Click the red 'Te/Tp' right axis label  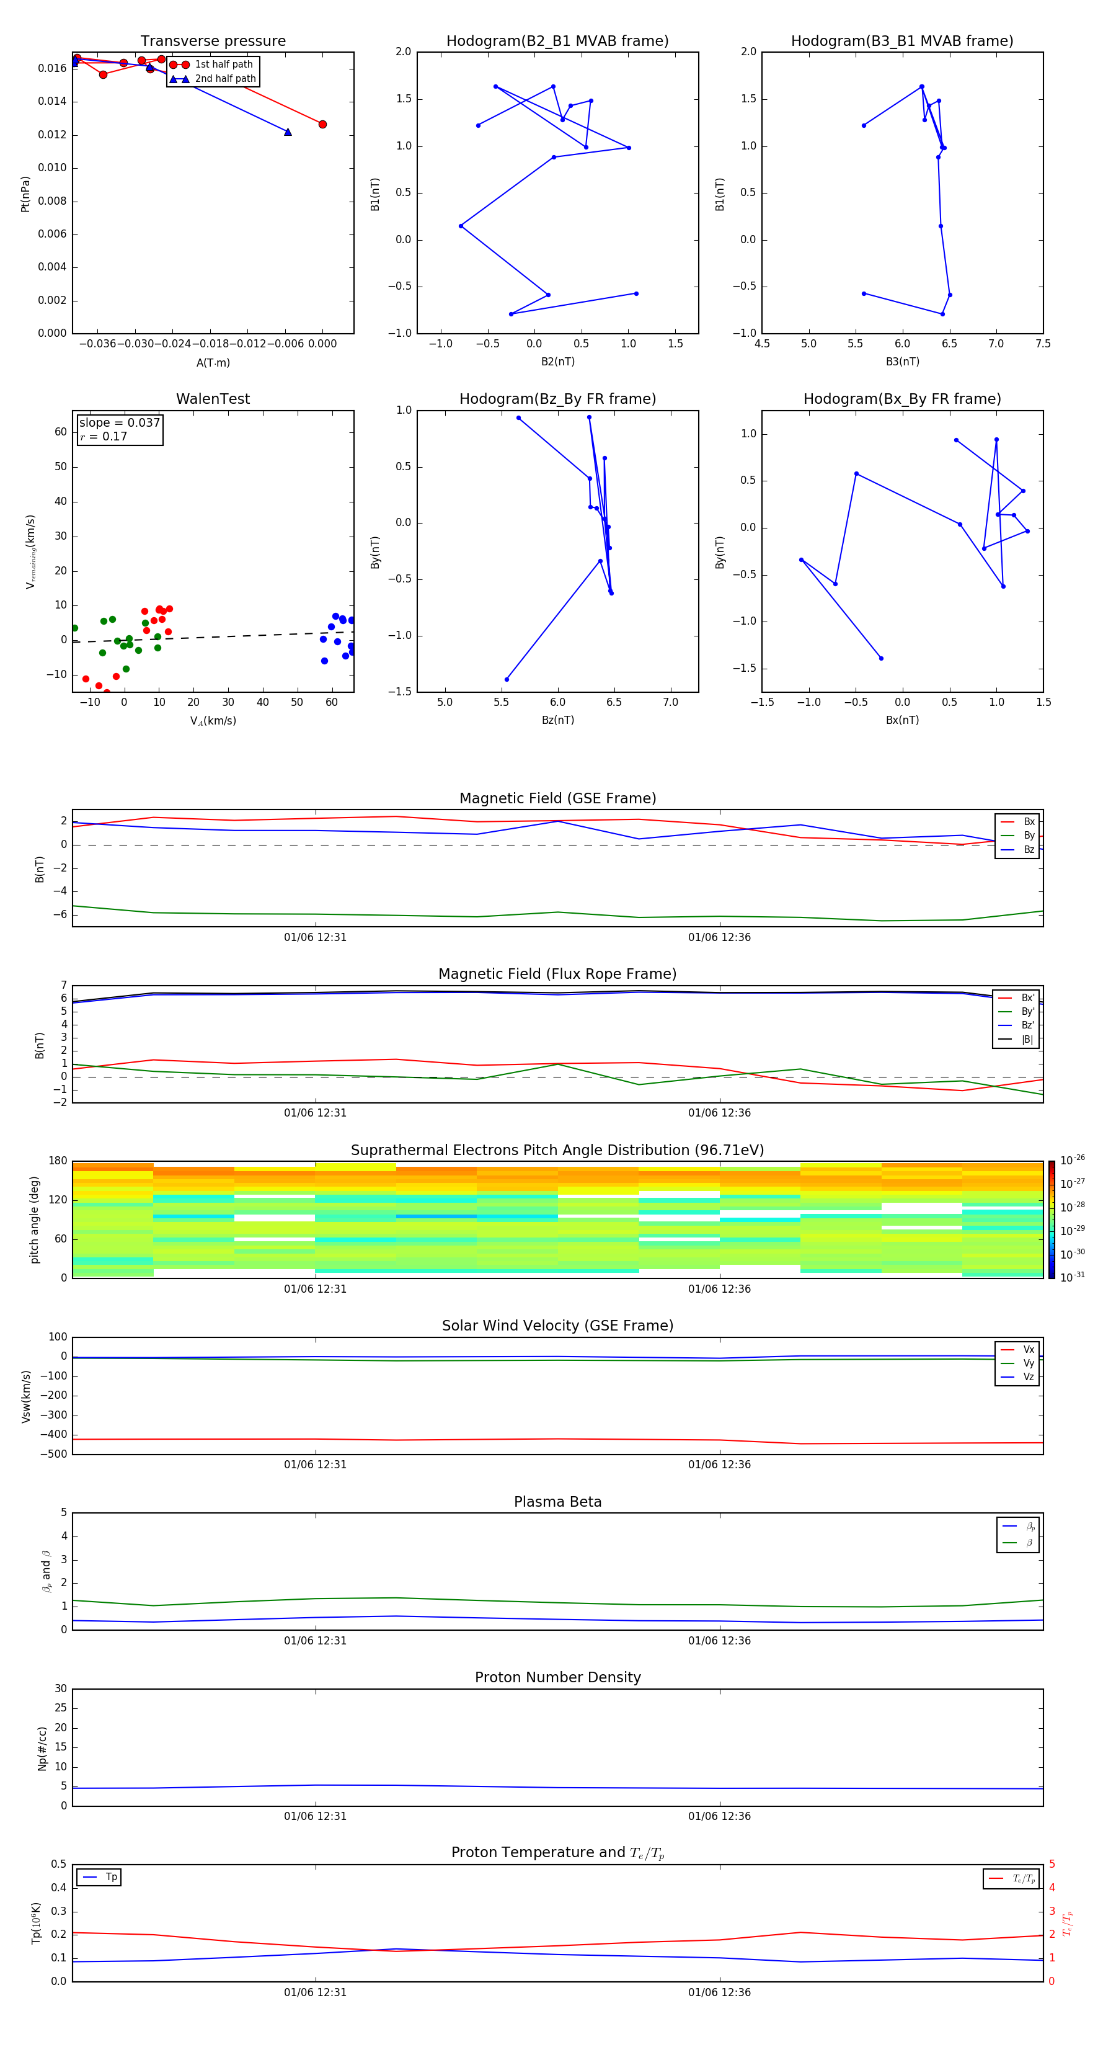point(1067,1923)
